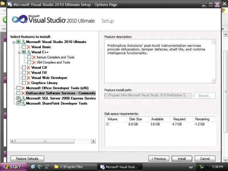Image resolution: width=228 pixels, height=171 pixels.
Task: Enable X64 Compilers and Tools checkbox
Action: tap(29, 62)
